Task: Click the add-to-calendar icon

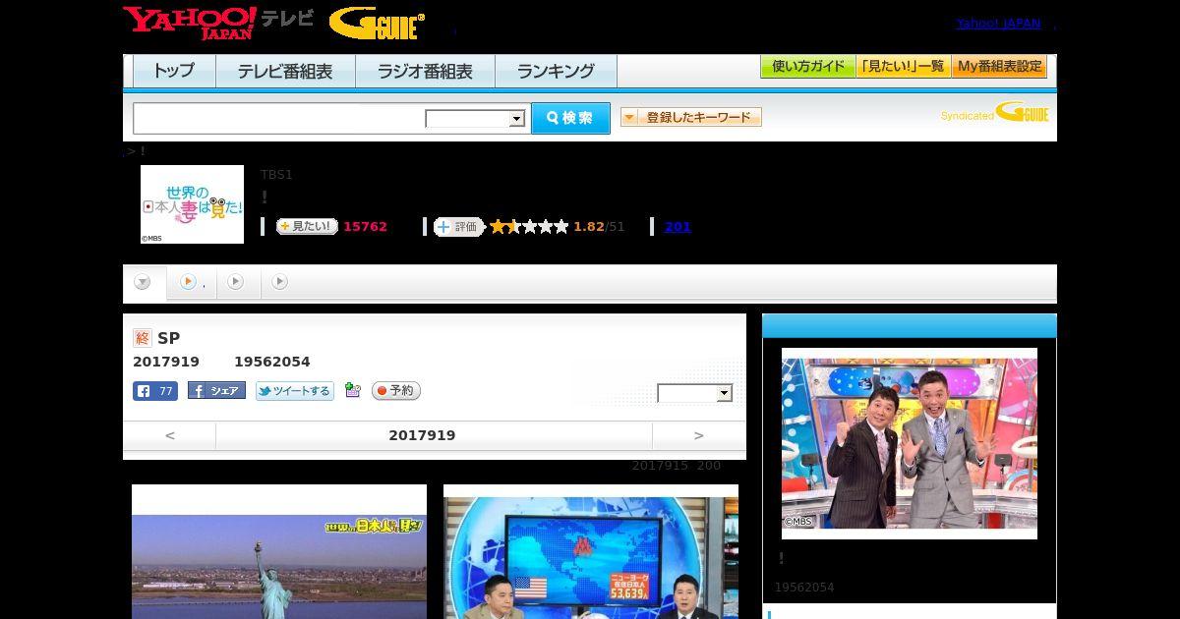Action: (x=353, y=391)
